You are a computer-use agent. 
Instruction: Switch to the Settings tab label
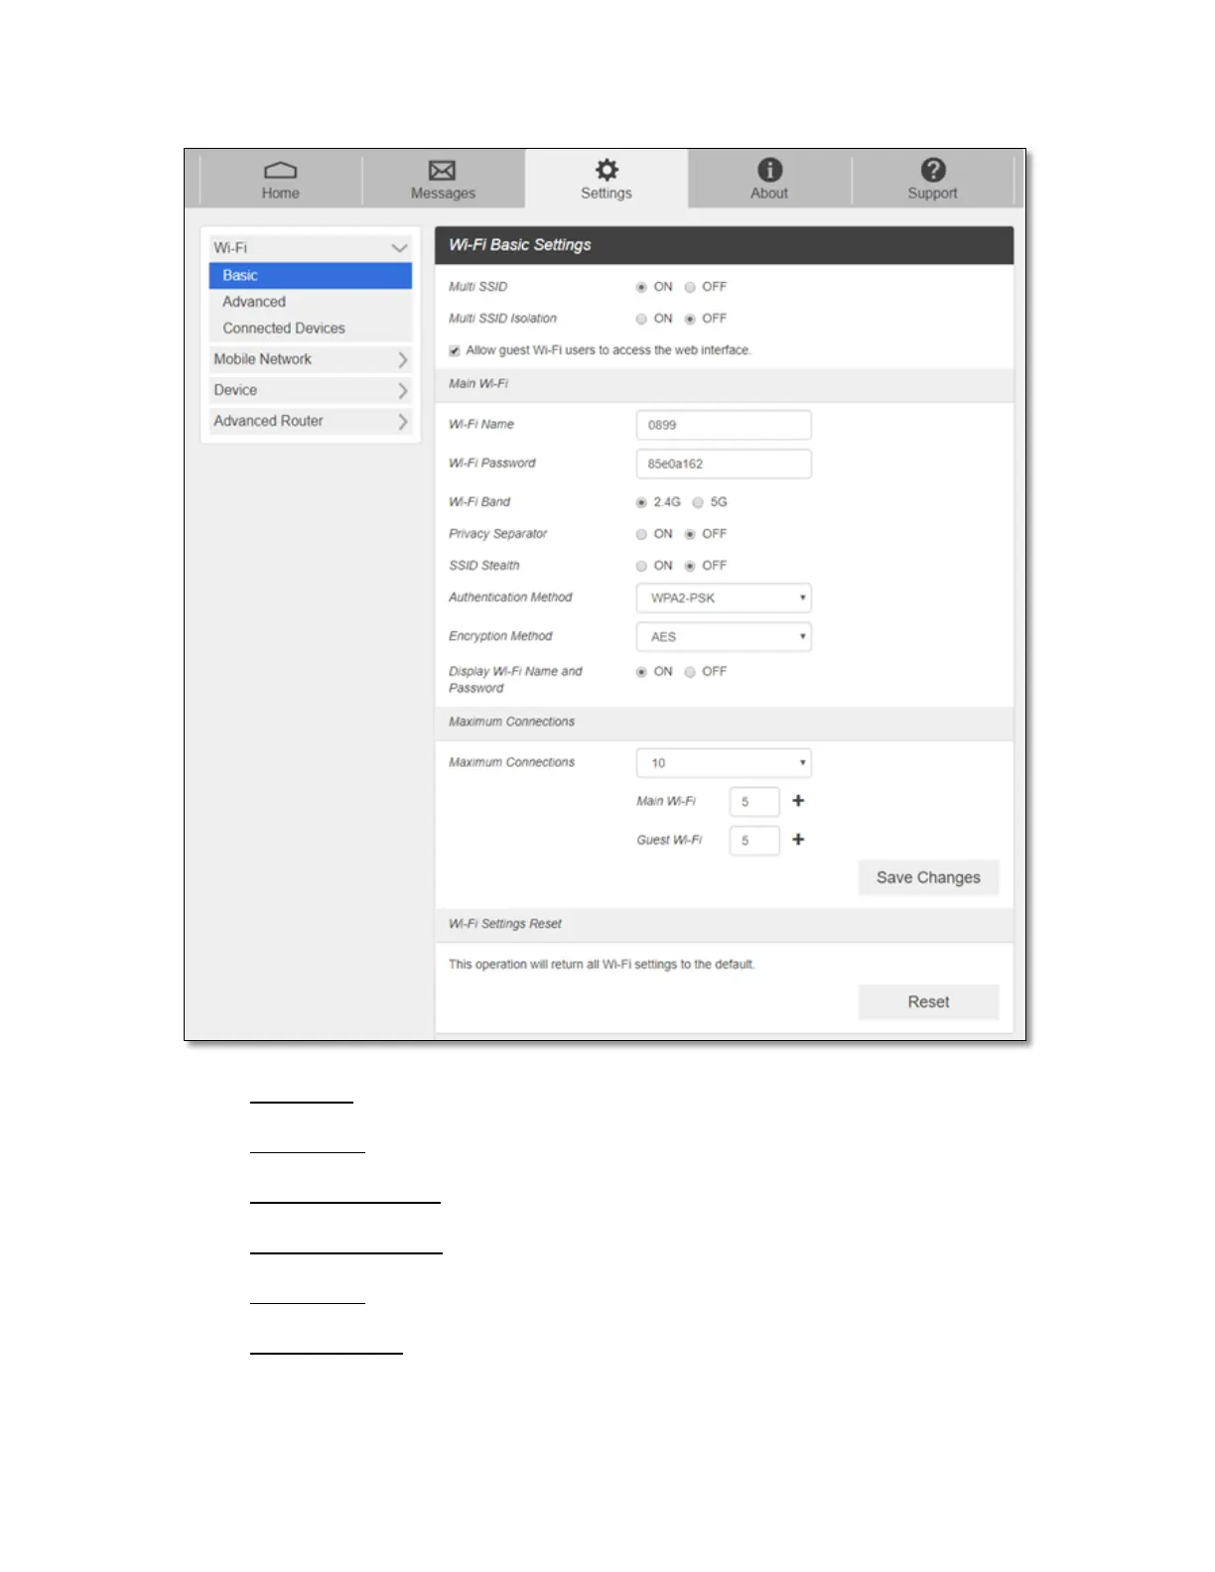click(x=607, y=194)
